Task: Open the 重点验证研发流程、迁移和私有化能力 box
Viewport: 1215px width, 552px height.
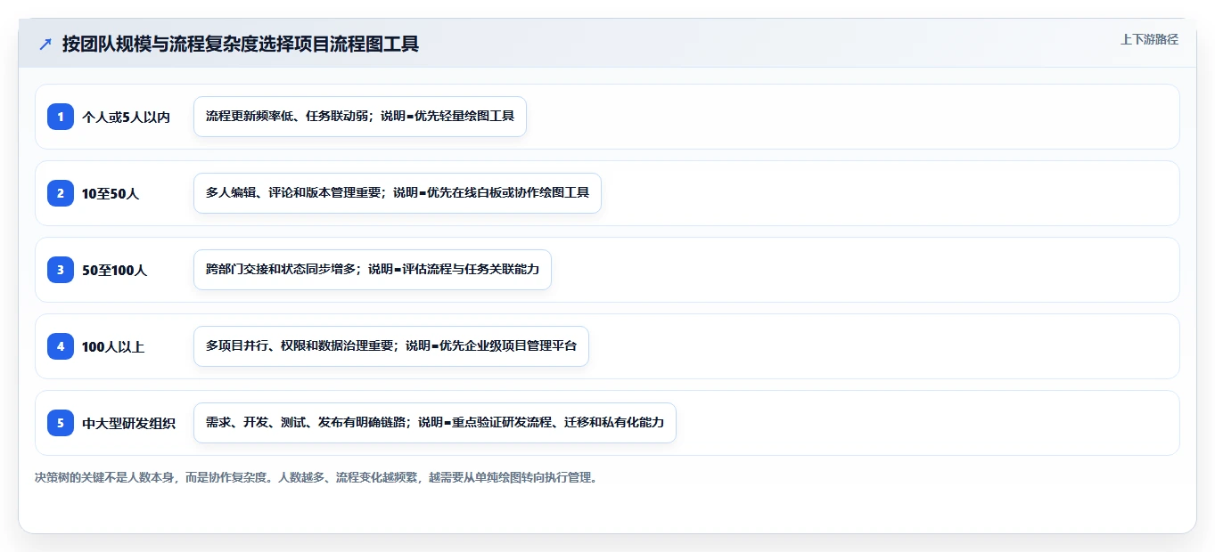Action: point(435,423)
